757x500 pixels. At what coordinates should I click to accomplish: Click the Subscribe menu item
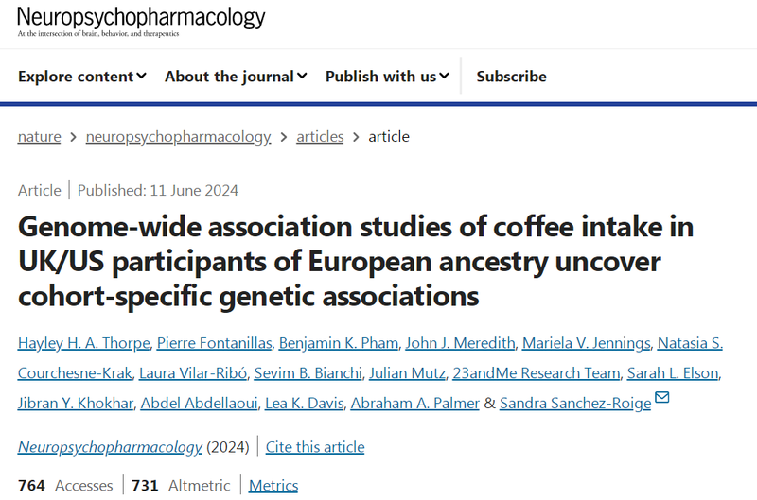click(511, 77)
